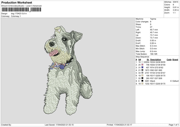
Task: Click stitch count 407 in stop 3
Action: tap(148, 67)
